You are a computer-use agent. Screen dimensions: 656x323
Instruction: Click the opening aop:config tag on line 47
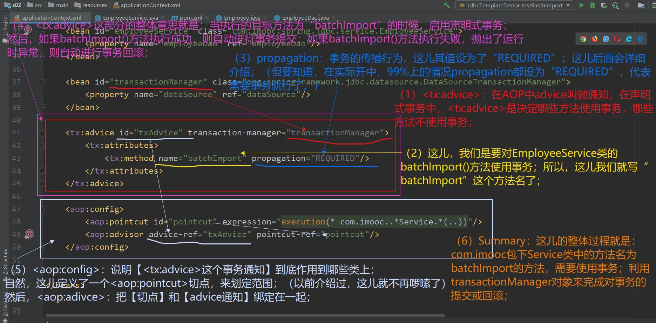coord(95,209)
